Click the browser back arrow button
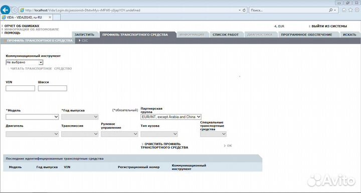 pos(6,10)
